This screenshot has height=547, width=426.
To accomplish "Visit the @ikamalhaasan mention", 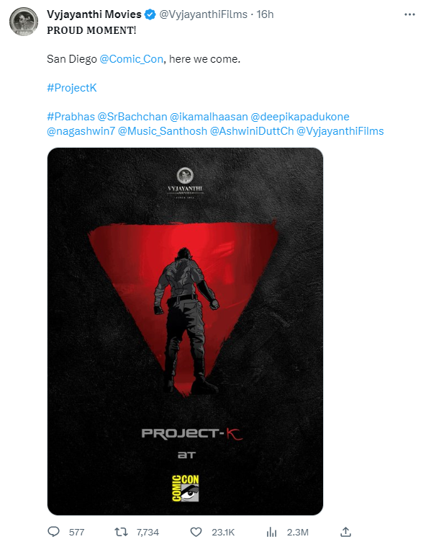I will (209, 117).
